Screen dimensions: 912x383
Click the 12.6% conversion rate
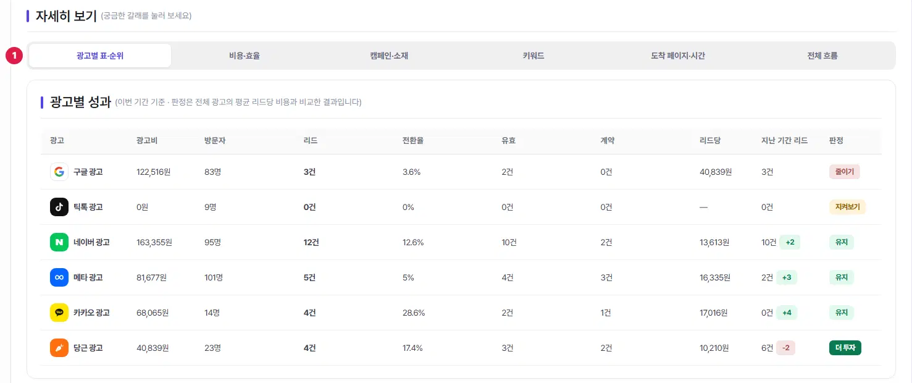413,242
